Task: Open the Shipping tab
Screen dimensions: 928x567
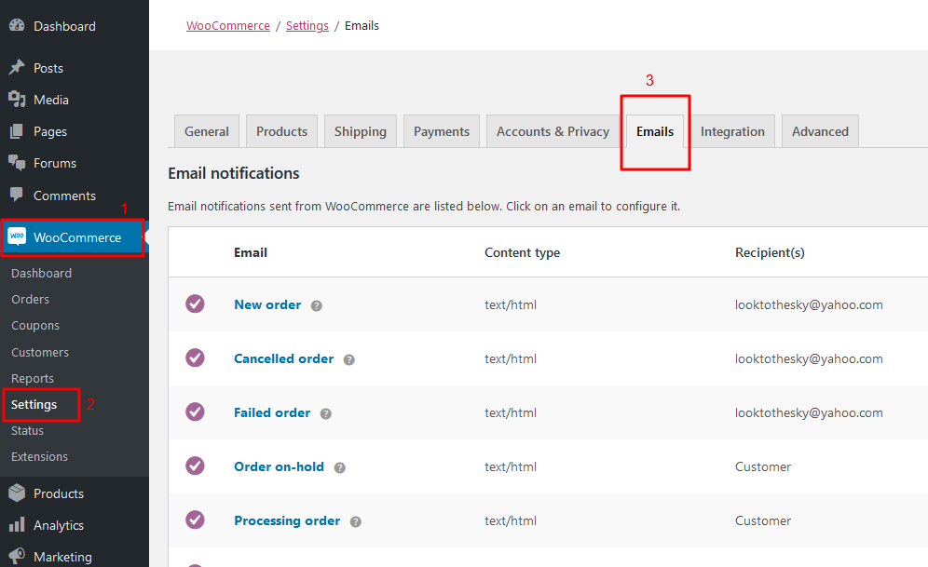Action: tap(361, 131)
